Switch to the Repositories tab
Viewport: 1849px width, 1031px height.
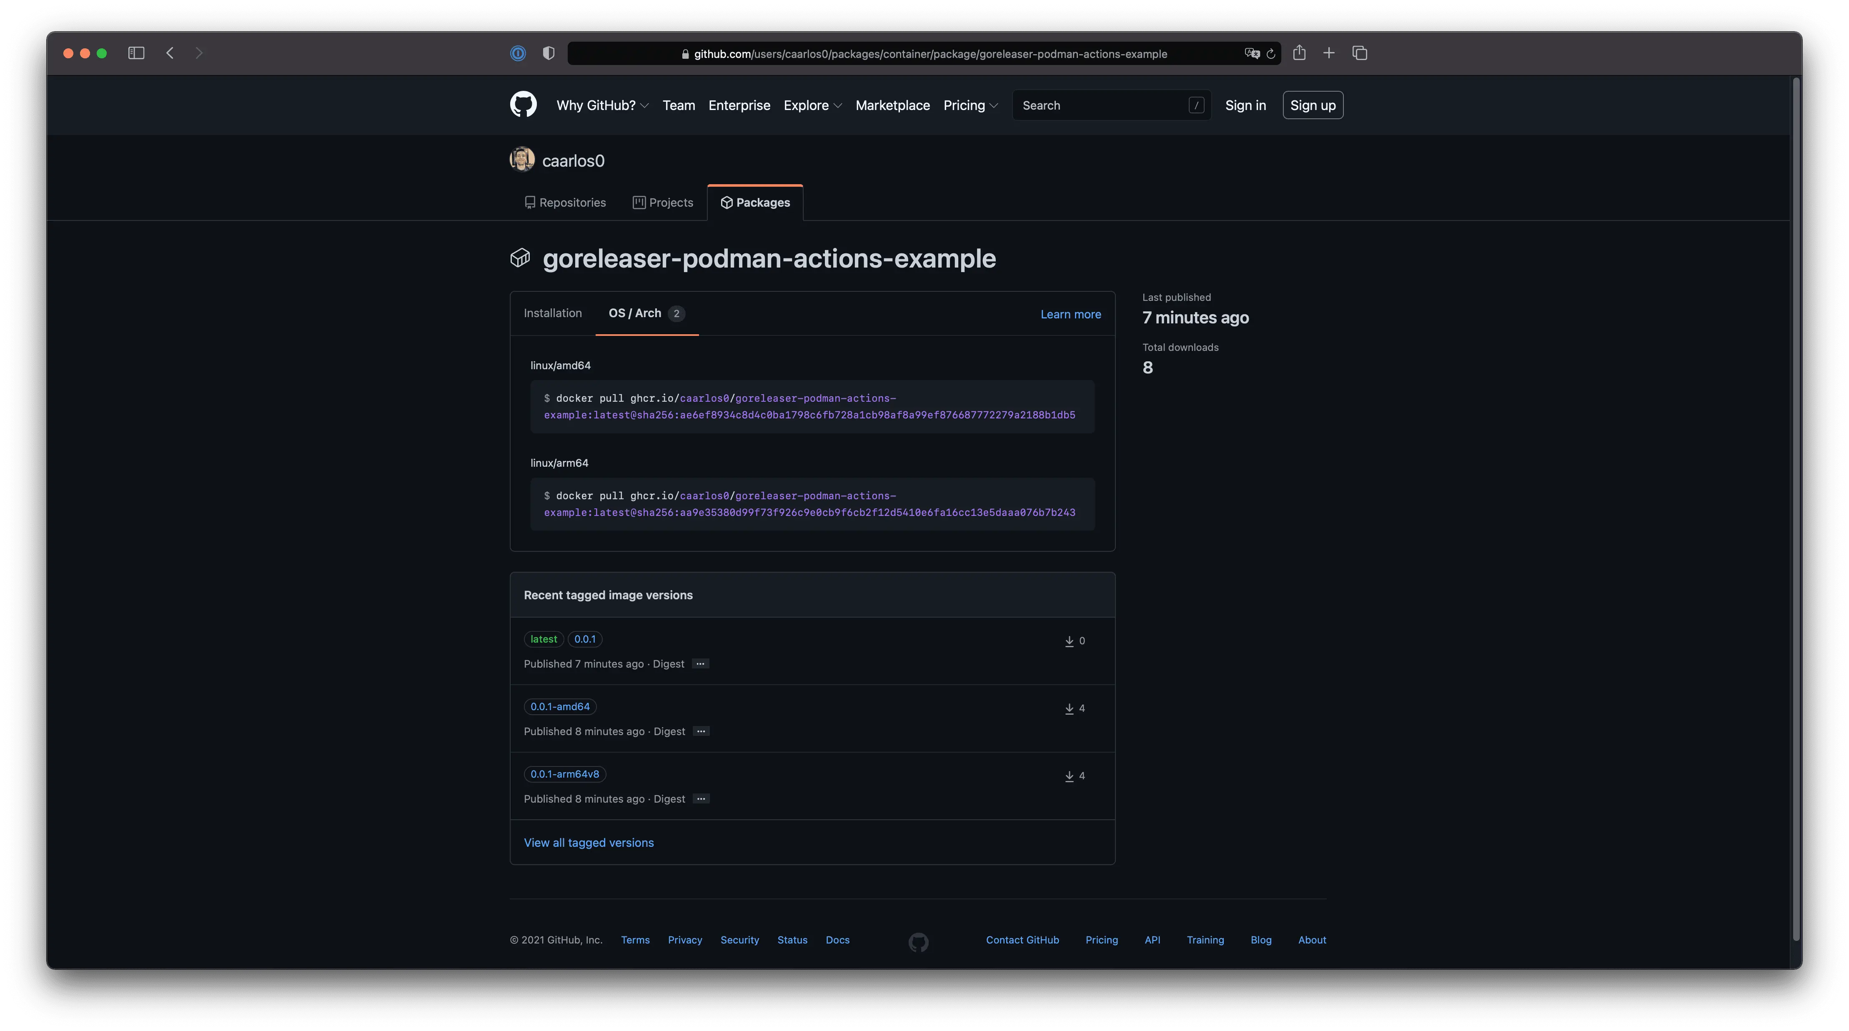(x=565, y=203)
